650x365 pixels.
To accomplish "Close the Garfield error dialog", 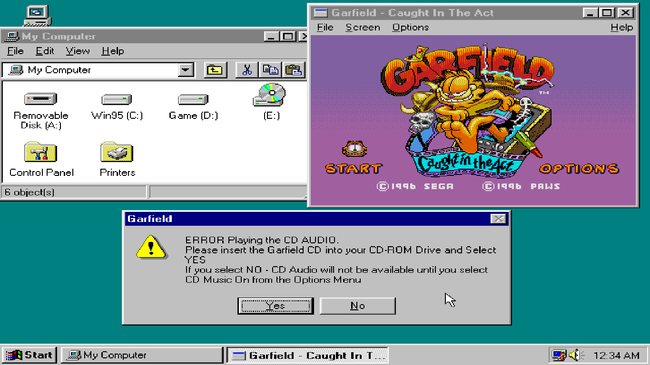I will [498, 219].
